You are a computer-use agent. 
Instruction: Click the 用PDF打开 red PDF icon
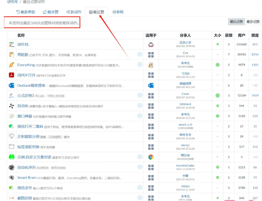(x=12, y=75)
